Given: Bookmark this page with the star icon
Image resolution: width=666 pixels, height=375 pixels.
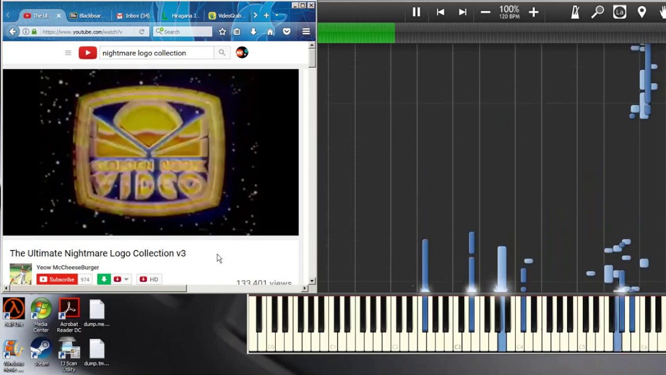Looking at the screenshot, I should (222, 32).
